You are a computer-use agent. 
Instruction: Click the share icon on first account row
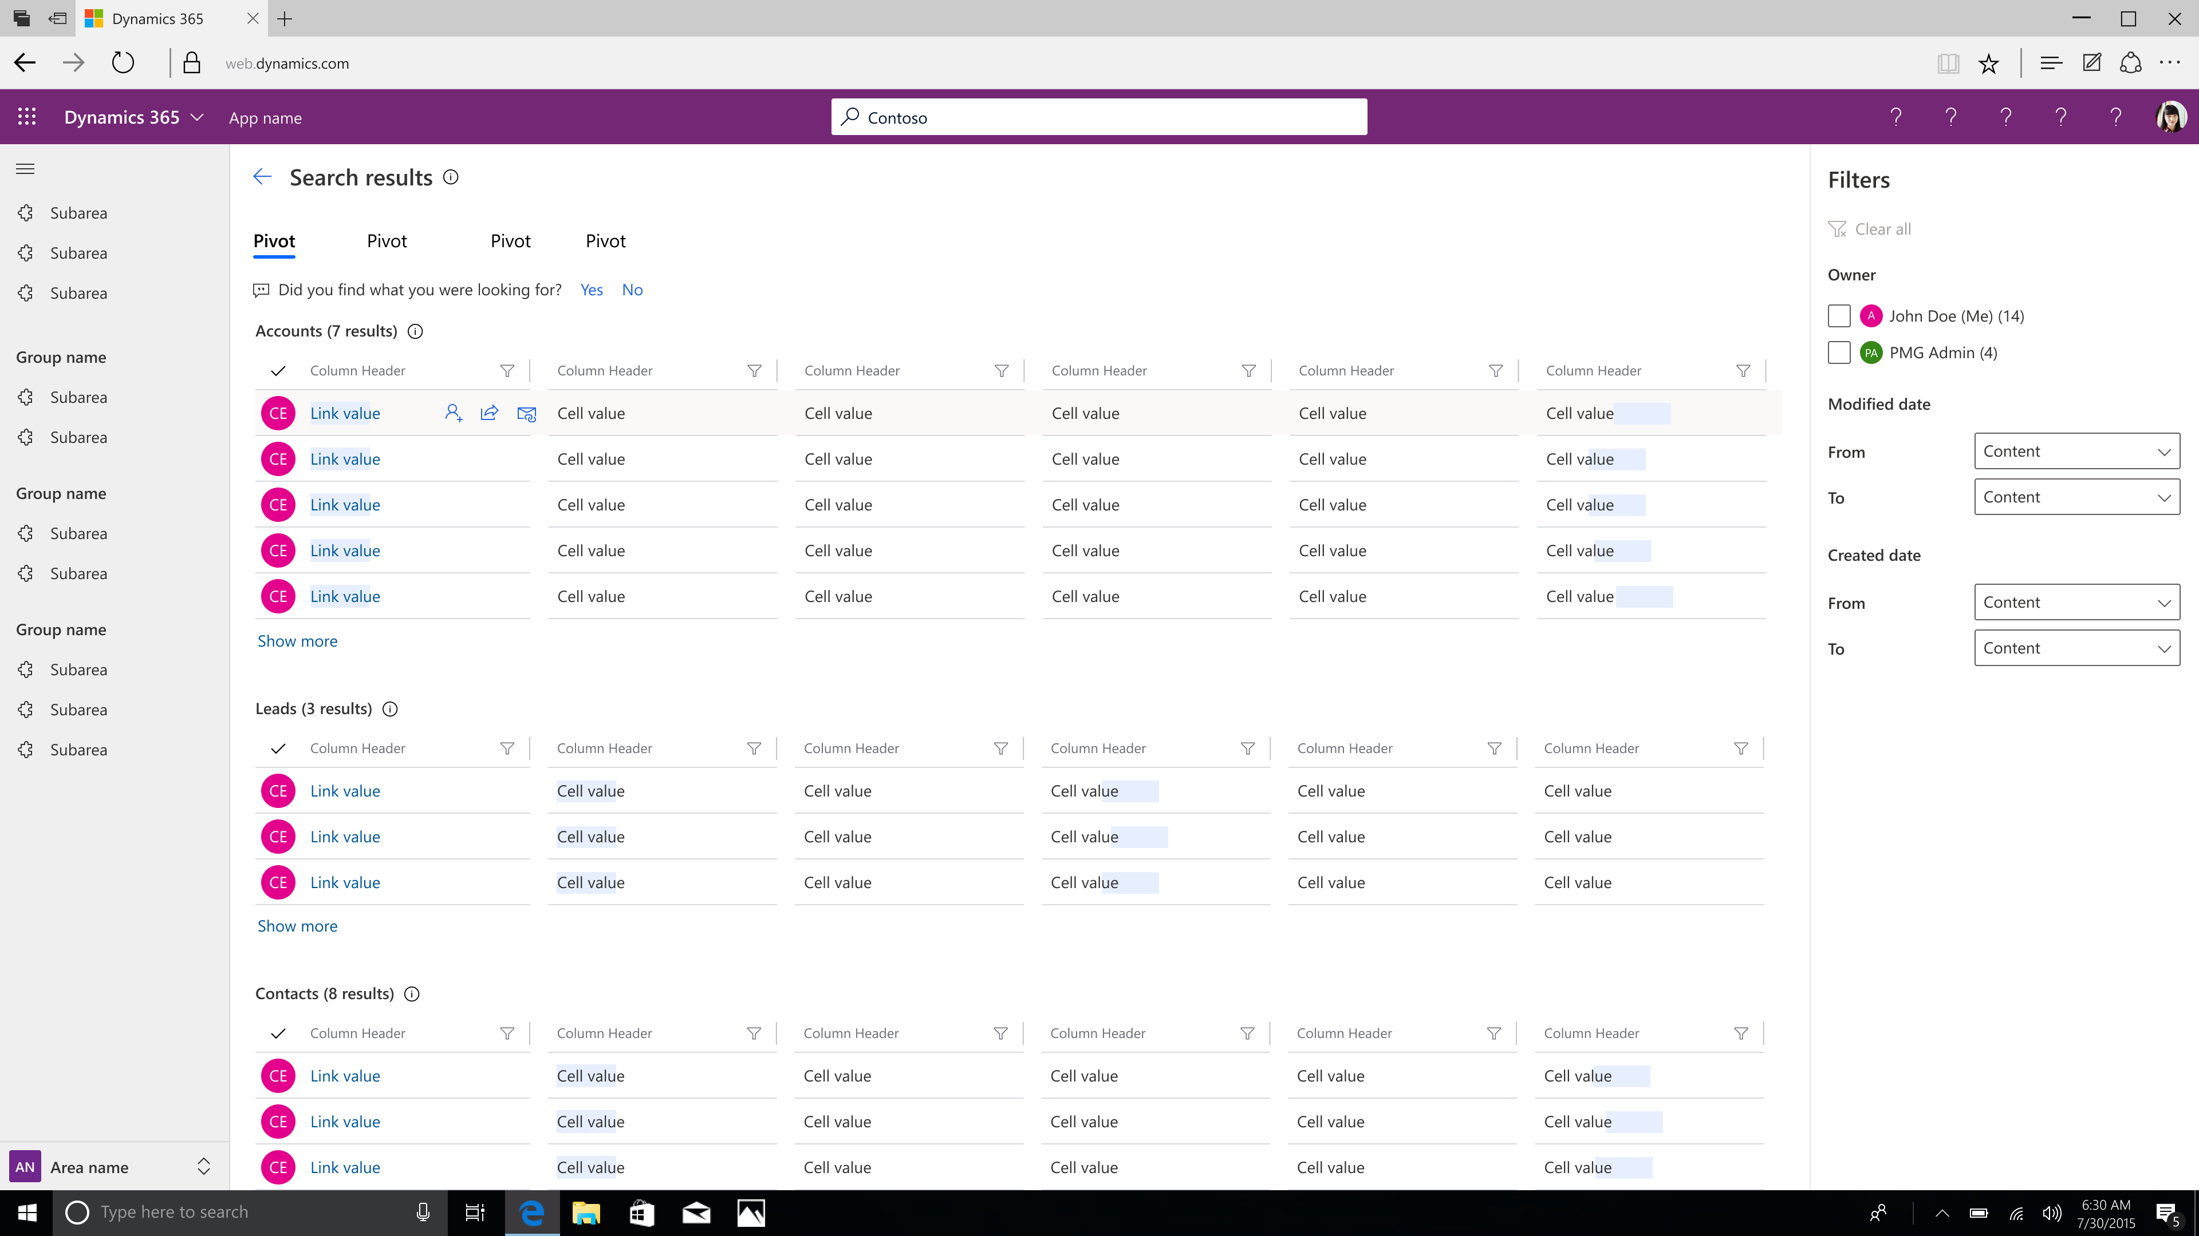click(490, 412)
